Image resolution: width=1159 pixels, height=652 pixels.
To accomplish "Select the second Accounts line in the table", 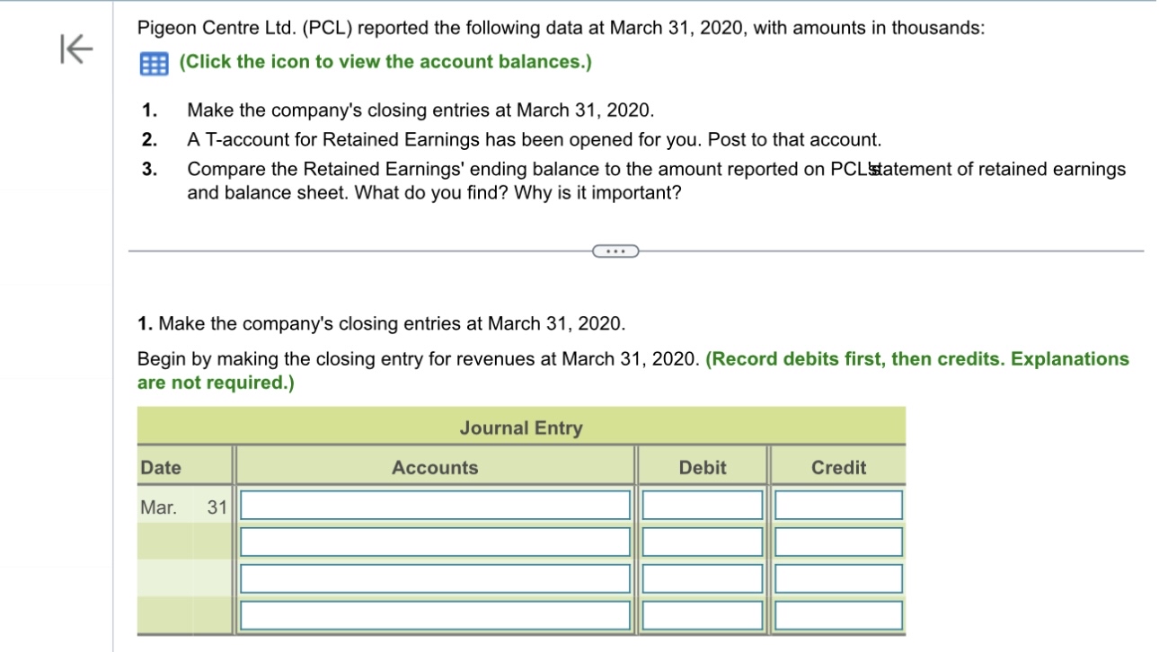I will [435, 541].
